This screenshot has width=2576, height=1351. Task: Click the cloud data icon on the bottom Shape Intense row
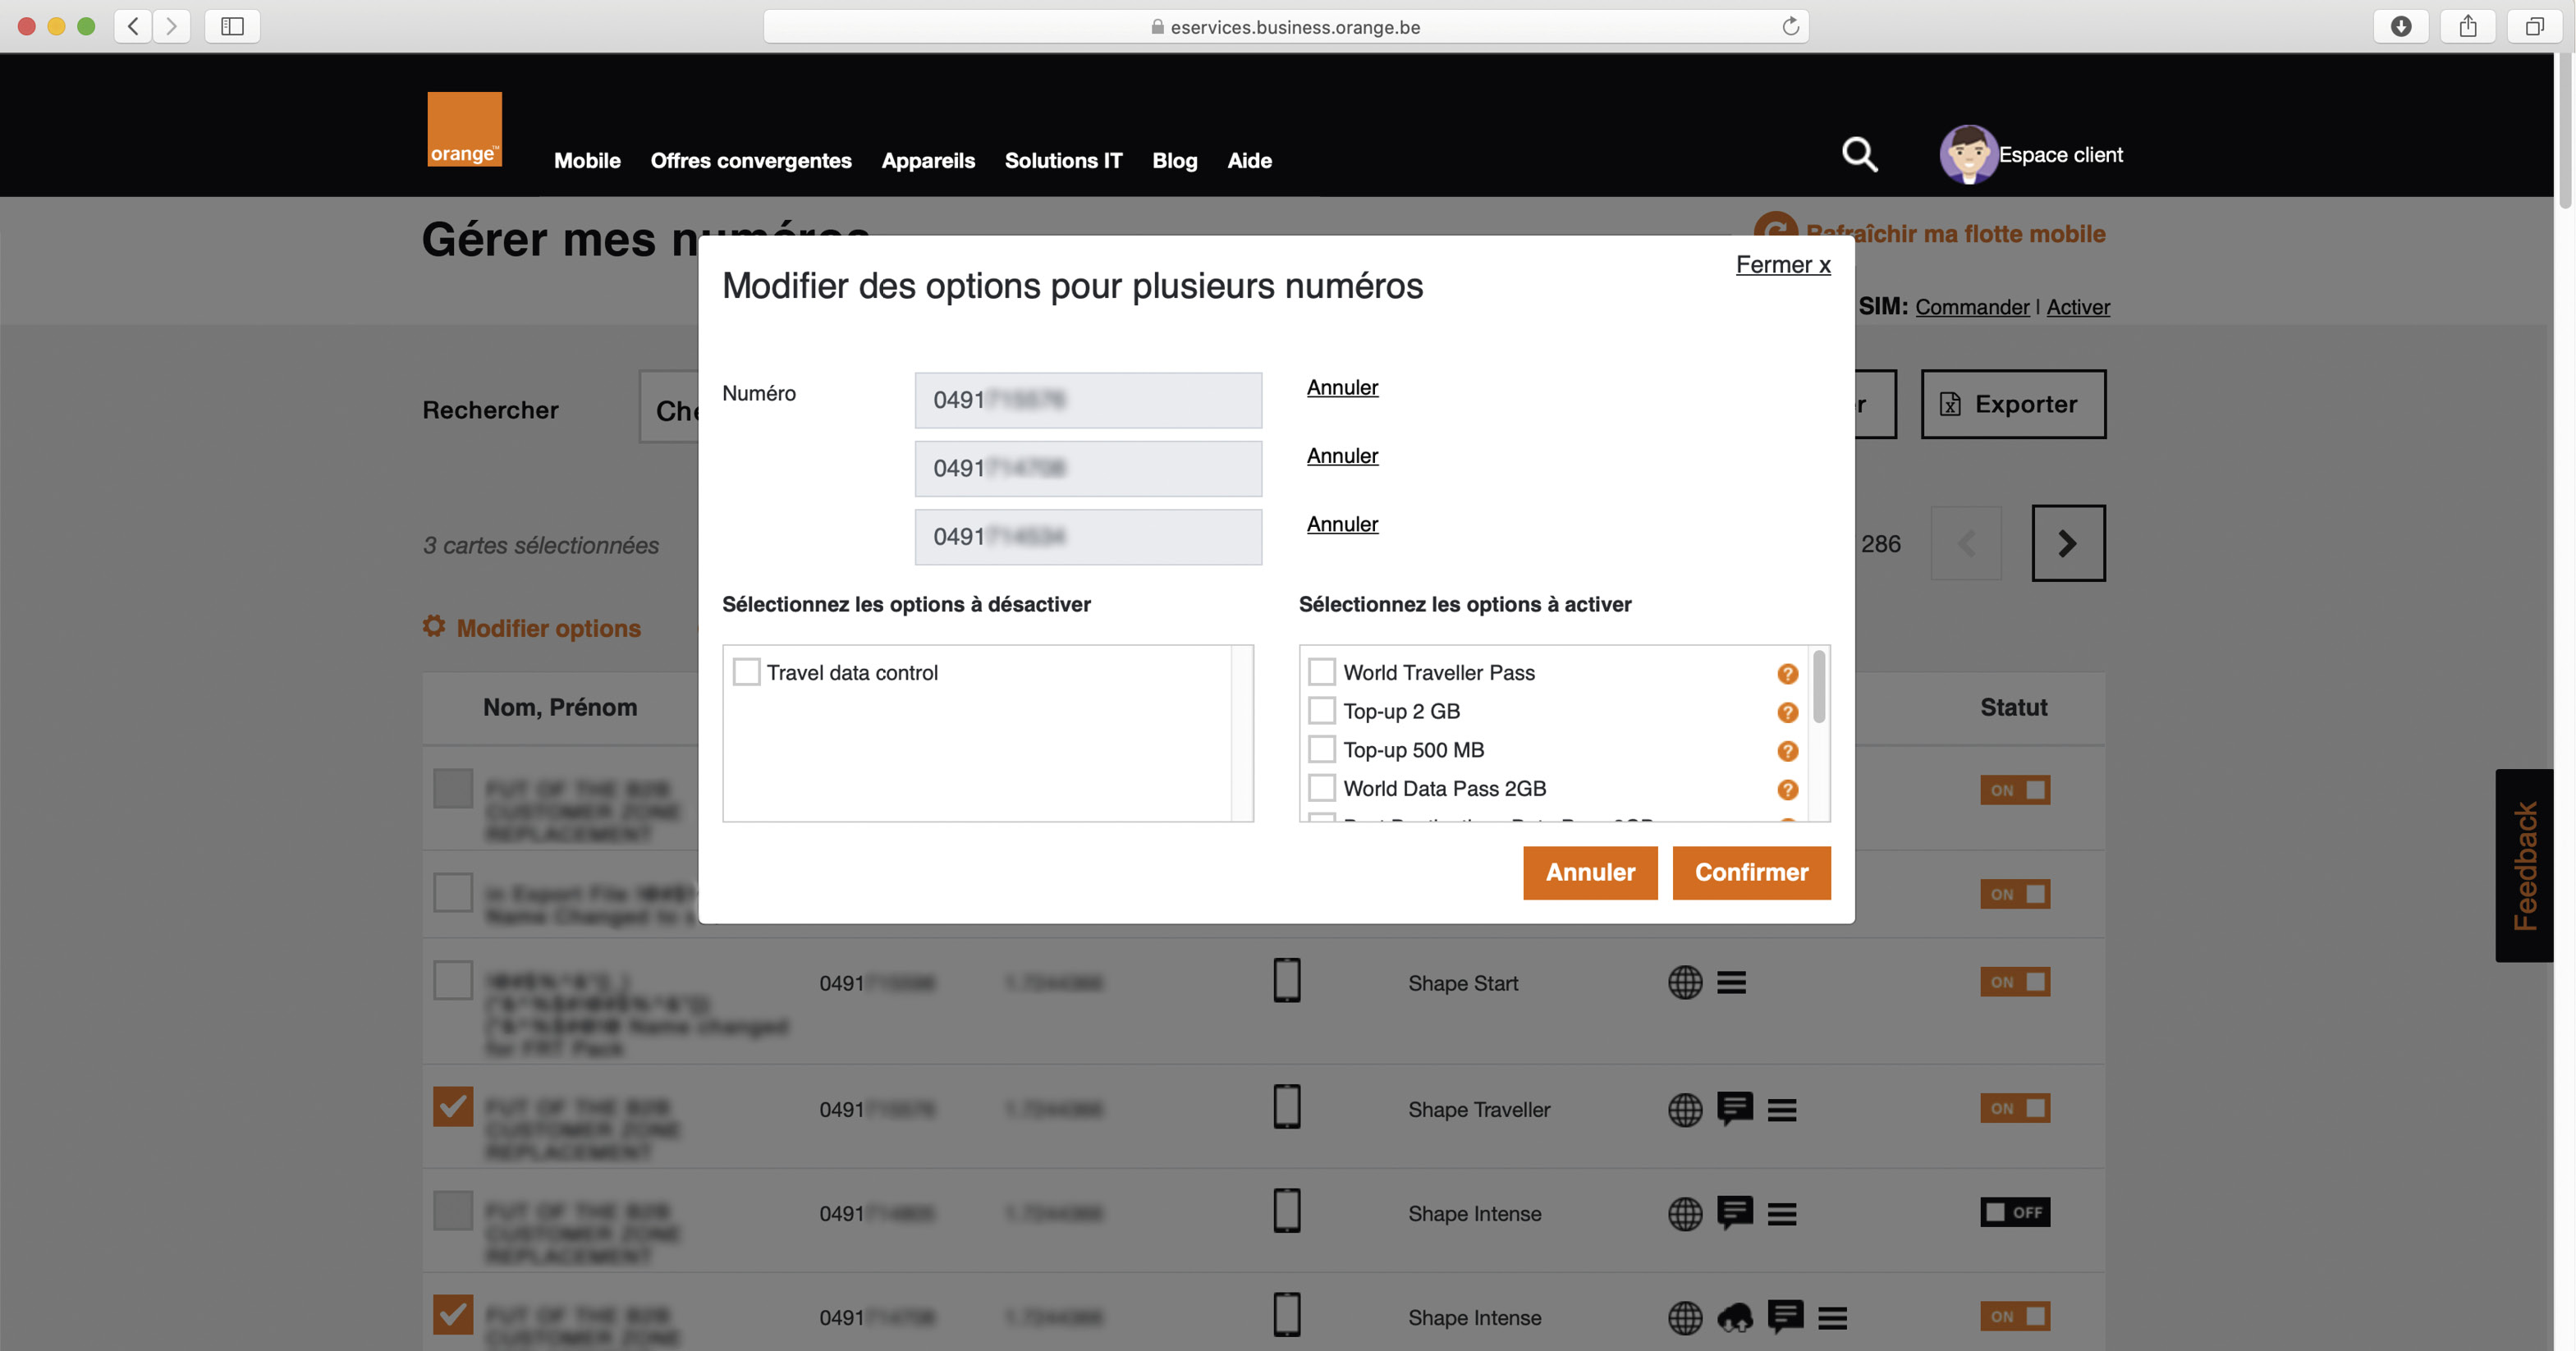pos(1737,1318)
